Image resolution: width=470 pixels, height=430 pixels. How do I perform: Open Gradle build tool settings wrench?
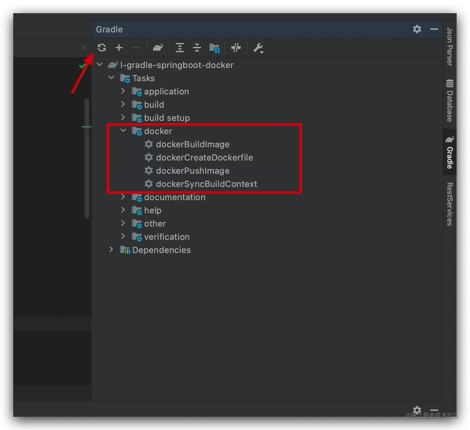pyautogui.click(x=258, y=48)
